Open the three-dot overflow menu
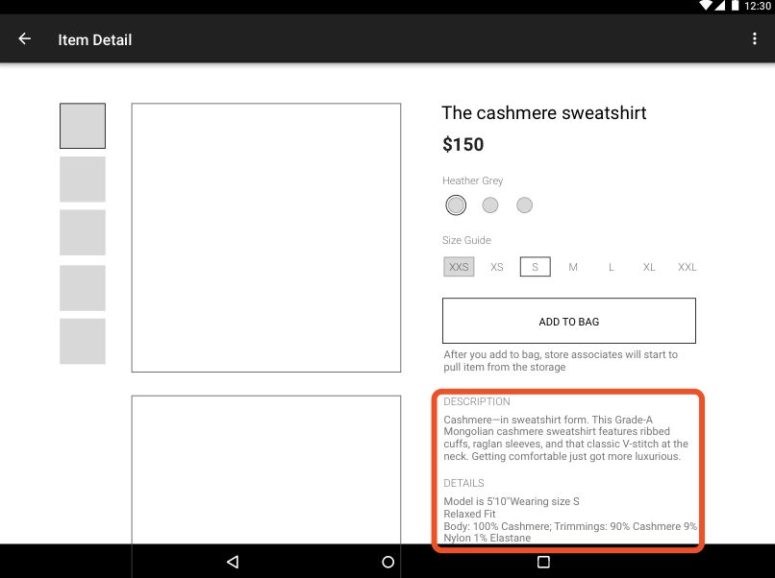 pyautogui.click(x=754, y=39)
